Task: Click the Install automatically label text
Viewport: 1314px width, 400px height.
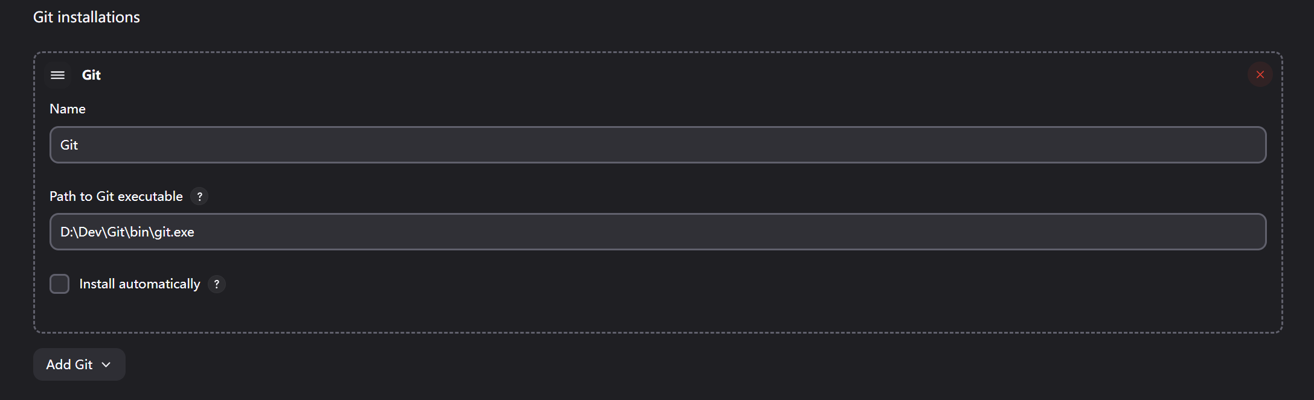Action: [139, 284]
